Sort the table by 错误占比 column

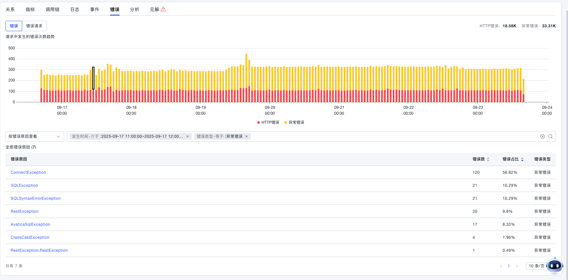522,159
